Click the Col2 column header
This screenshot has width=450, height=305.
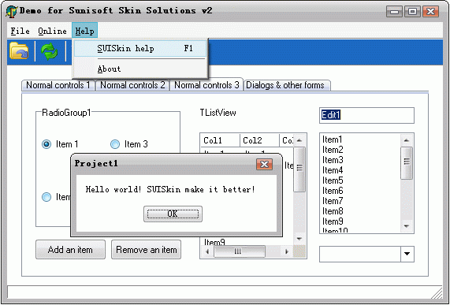coord(259,140)
